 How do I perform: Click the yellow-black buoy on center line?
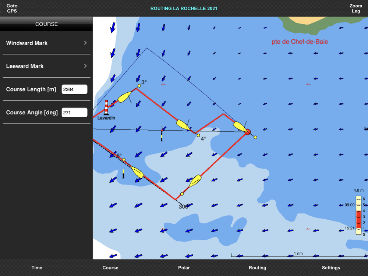click(x=162, y=134)
